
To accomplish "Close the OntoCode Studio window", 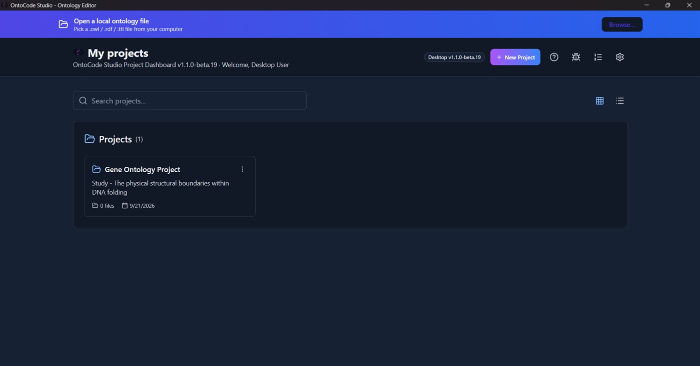I will click(x=689, y=5).
